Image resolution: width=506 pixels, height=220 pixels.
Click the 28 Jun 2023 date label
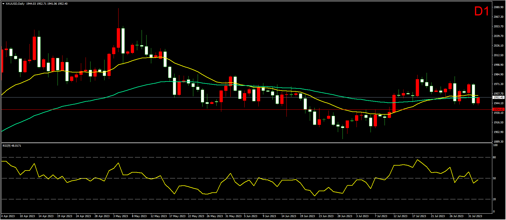(345, 216)
